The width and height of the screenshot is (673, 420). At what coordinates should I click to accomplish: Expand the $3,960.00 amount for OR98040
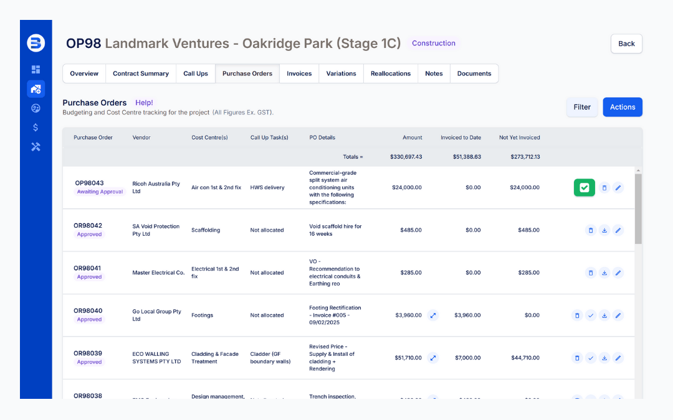[x=433, y=315]
